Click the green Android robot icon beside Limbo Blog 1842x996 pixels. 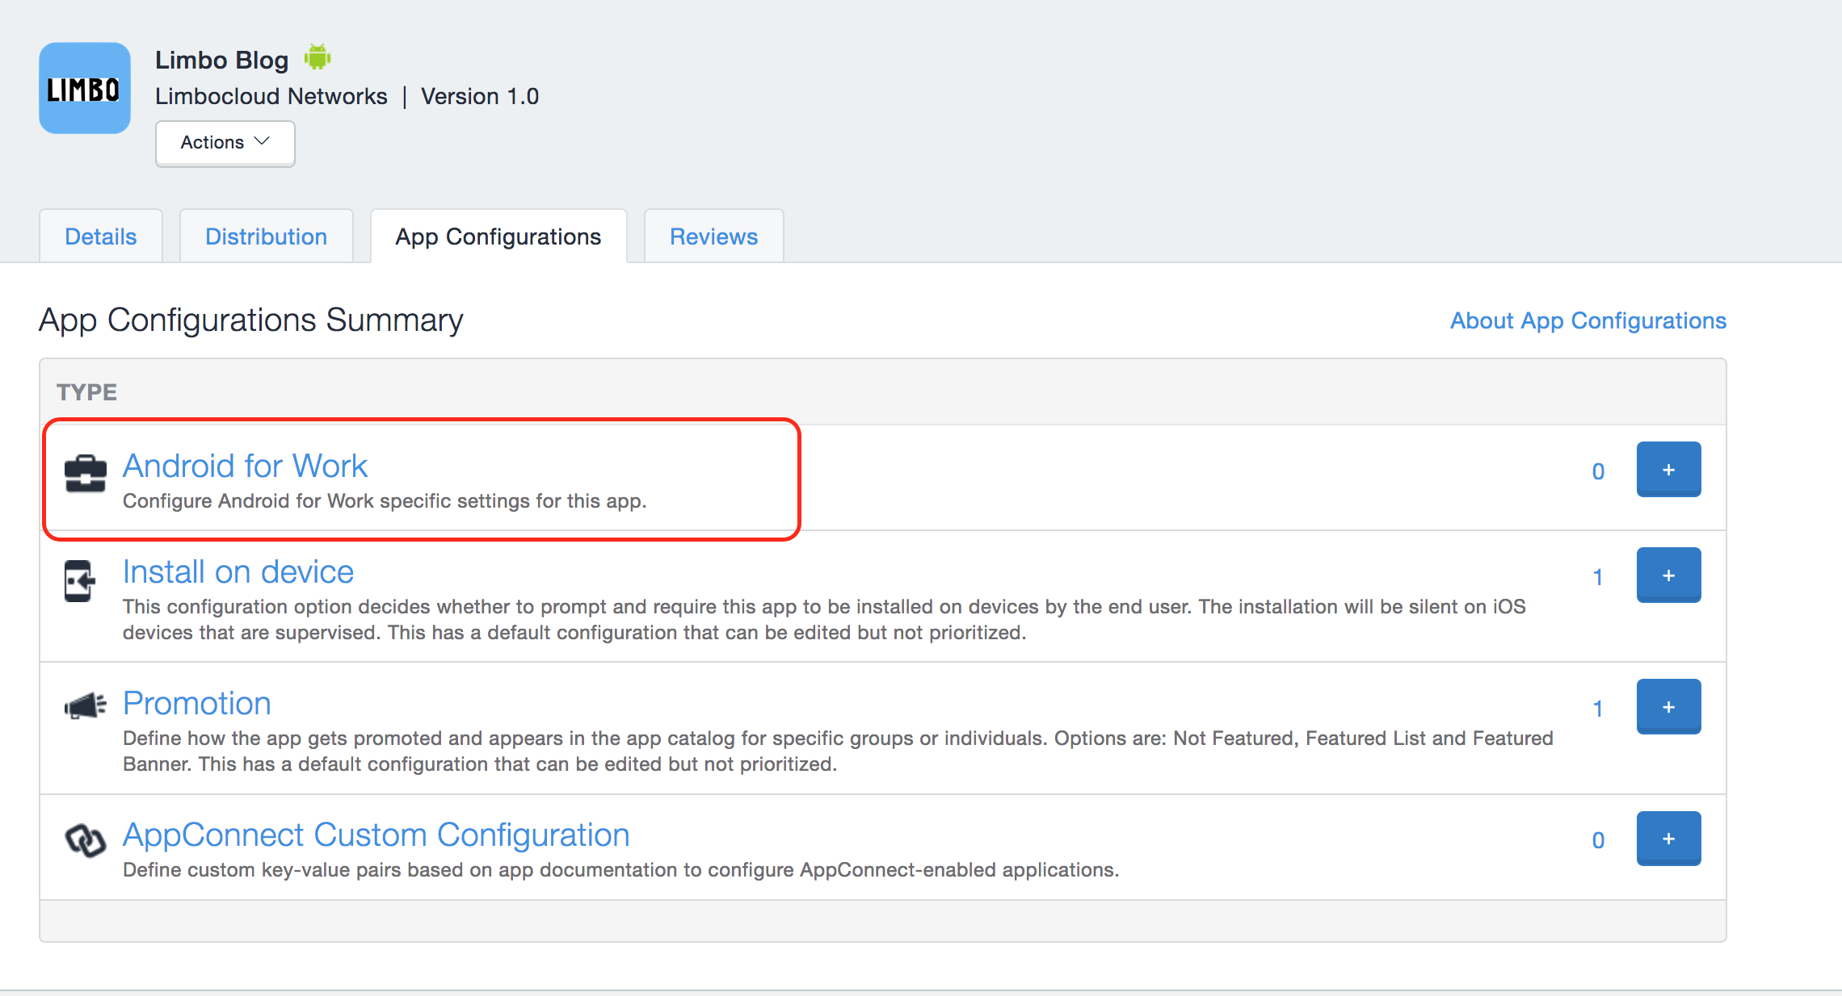pos(319,56)
